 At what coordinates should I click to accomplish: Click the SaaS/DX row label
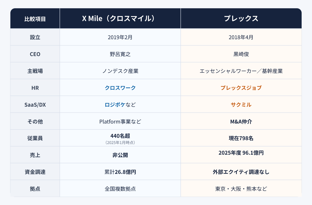(x=35, y=105)
